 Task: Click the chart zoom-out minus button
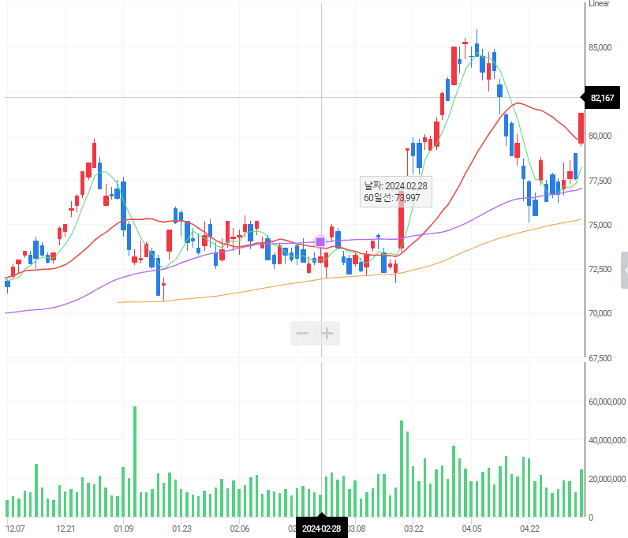pos(302,334)
